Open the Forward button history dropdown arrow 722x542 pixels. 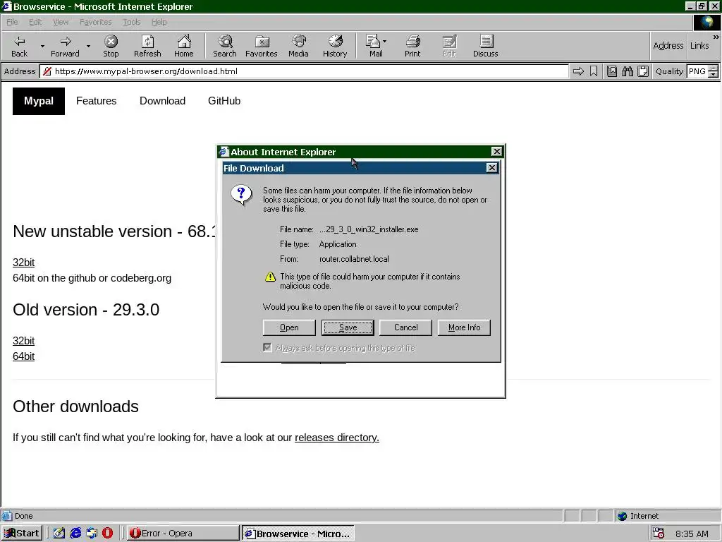[88, 46]
